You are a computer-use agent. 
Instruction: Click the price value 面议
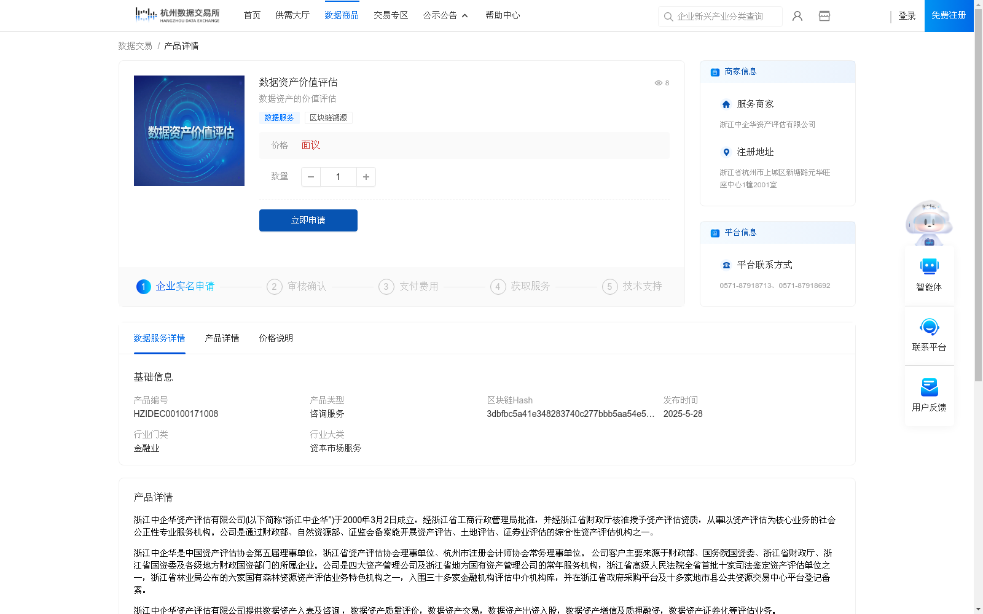point(311,146)
